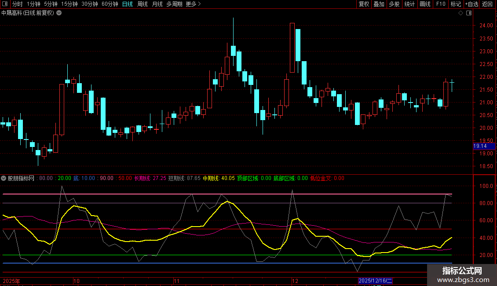Viewport: 497px width, 286px height.
Task: Switch to 分时 view
Action: [18, 4]
